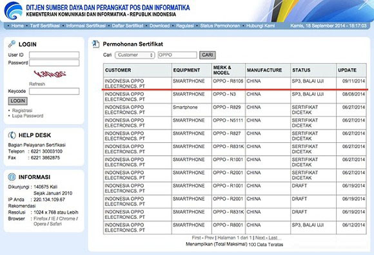Open Status Permohonan menu item
Image resolution: width=374 pixels, height=255 pixels.
pyautogui.click(x=220, y=26)
